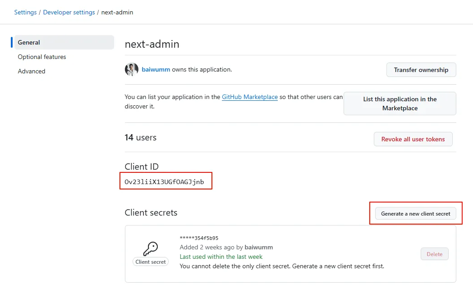The width and height of the screenshot is (473, 293).
Task: Click next-admin in the breadcrumb
Action: [117, 12]
